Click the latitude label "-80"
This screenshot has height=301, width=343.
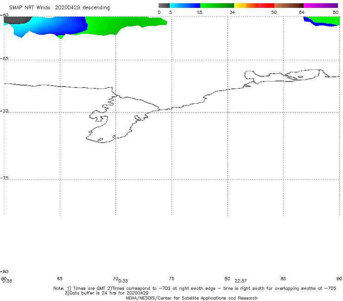coord(4,271)
